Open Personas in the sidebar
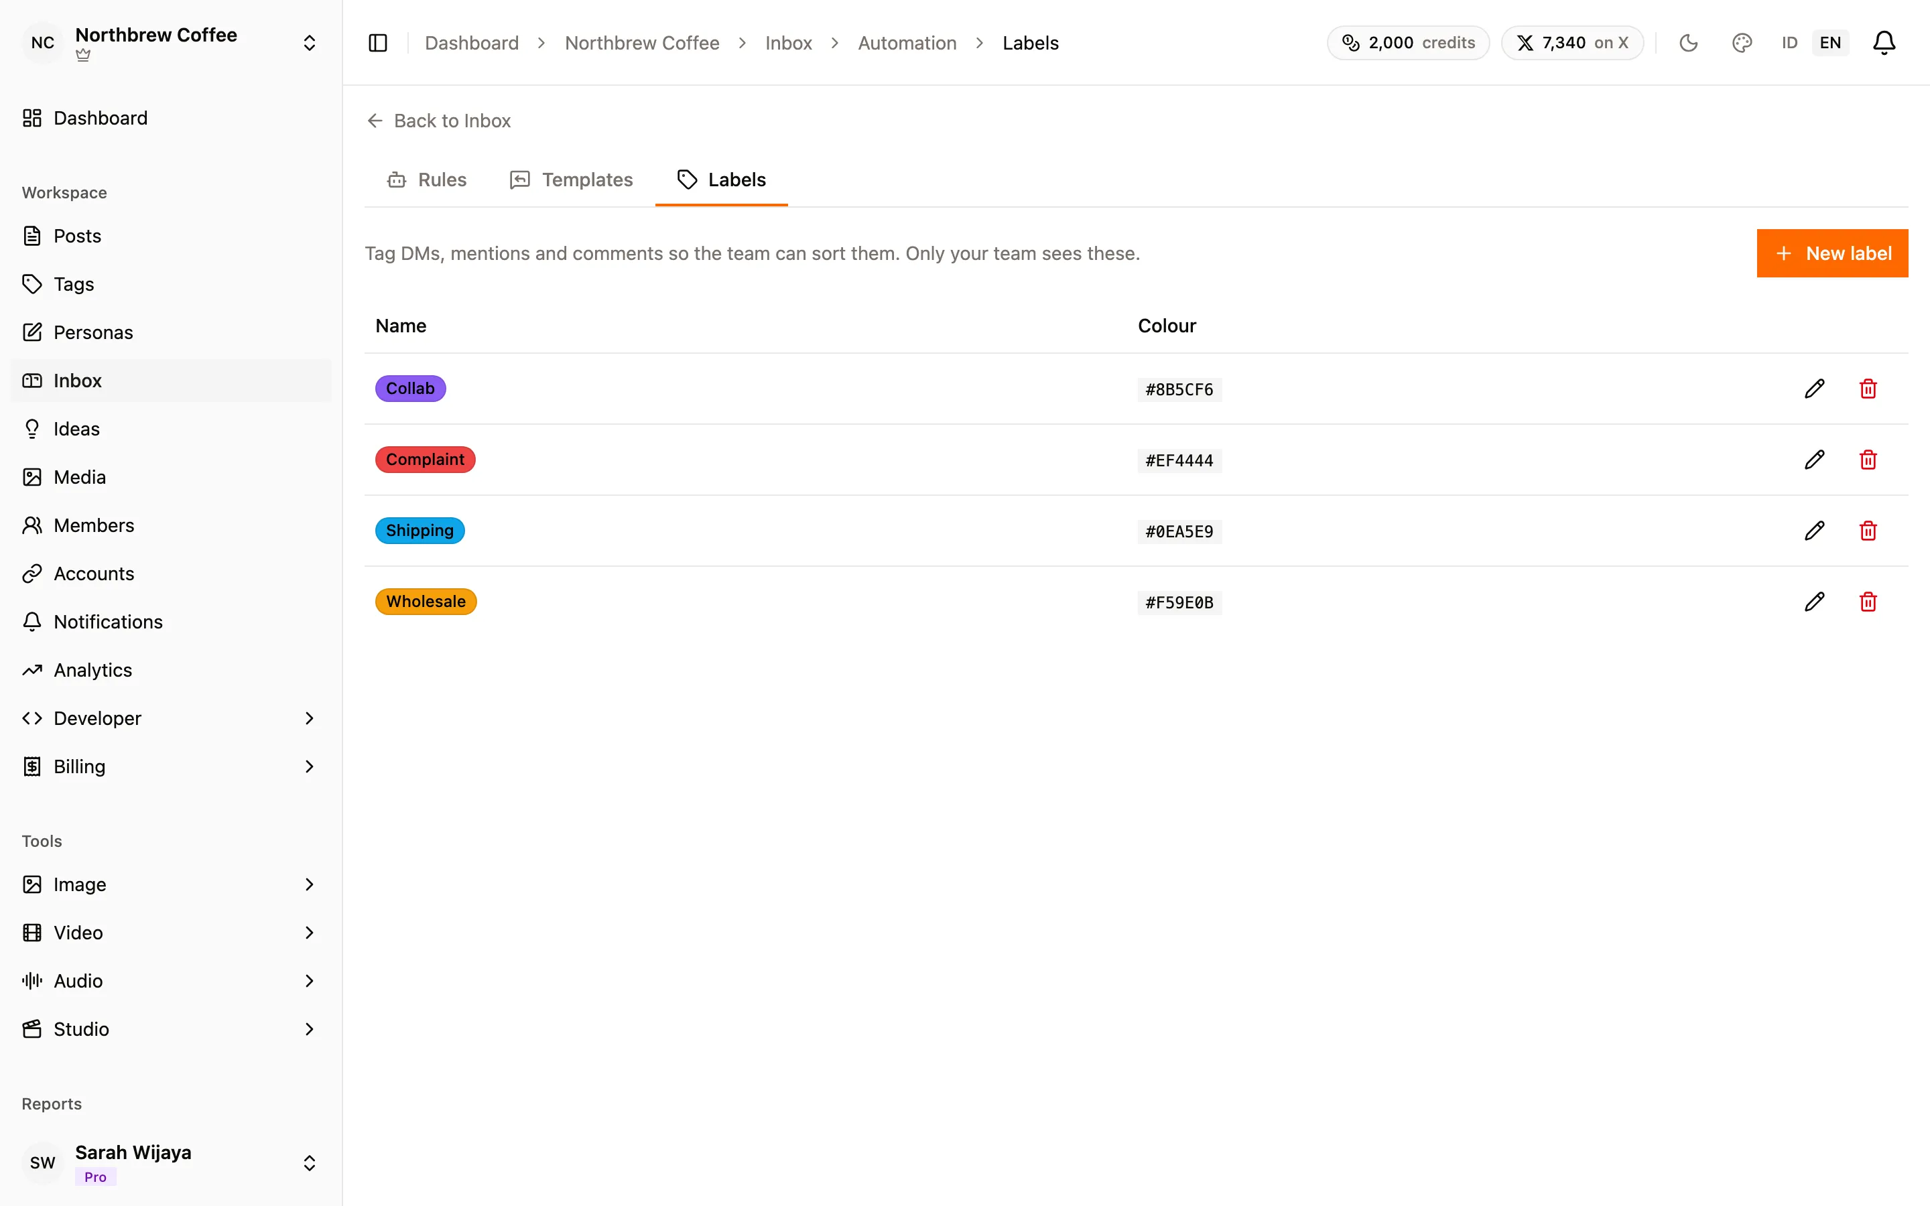The image size is (1930, 1206). pyautogui.click(x=171, y=332)
